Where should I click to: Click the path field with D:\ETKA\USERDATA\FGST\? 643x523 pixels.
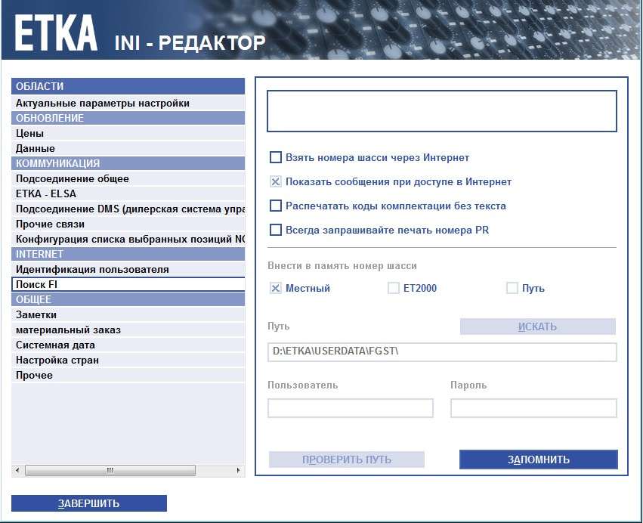click(442, 352)
